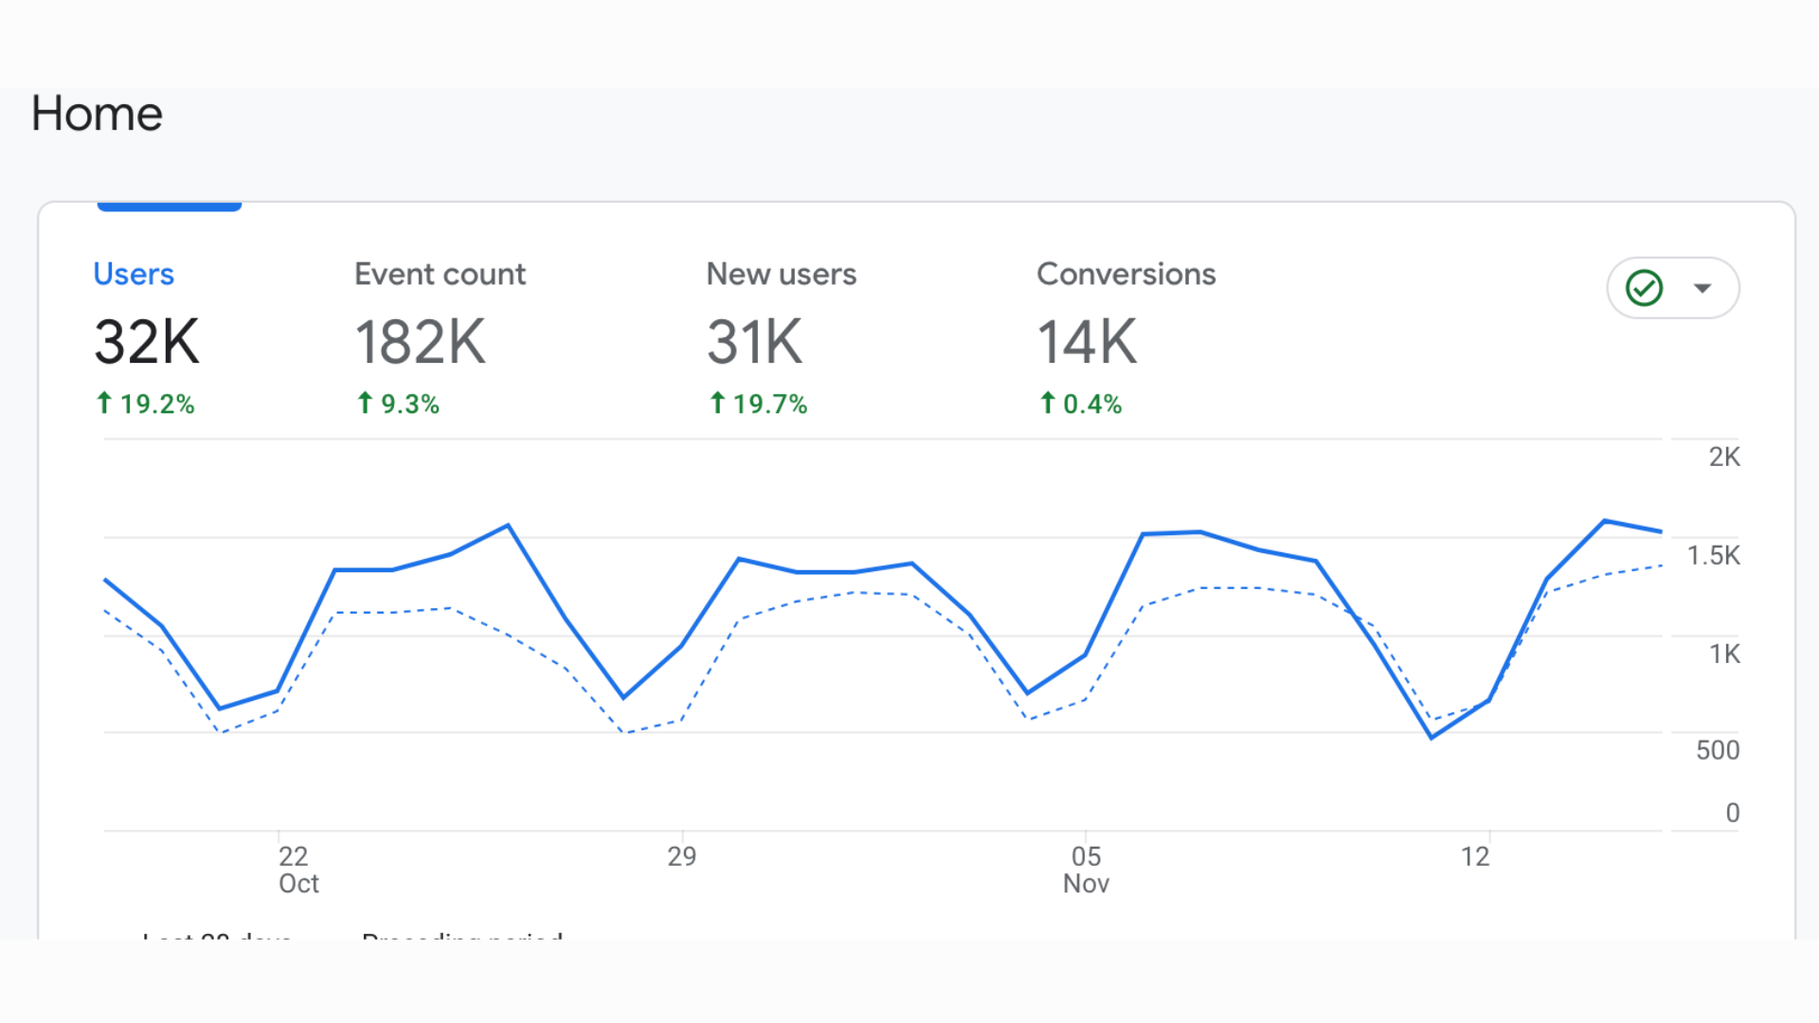Click the 12 axis date label
Image resolution: width=1819 pixels, height=1023 pixels.
[x=1475, y=856]
